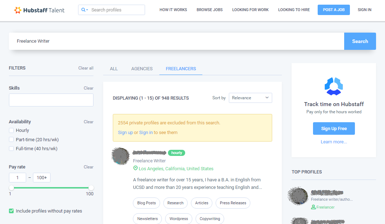Screen dimensions: 385x224
Task: Clear all filters
Action: pyautogui.click(x=86, y=68)
